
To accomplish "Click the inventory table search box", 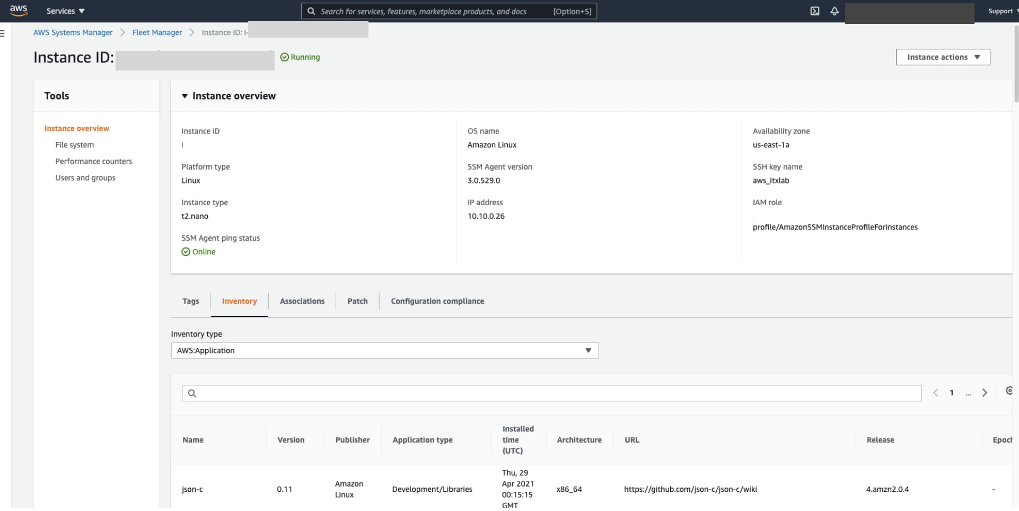I will pos(551,393).
